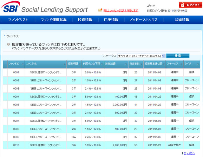Image resolution: width=203 pixels, height=157 pixels.
Task: Click 2.4%~13.8% yield in row 0003
Action: click(93, 88)
